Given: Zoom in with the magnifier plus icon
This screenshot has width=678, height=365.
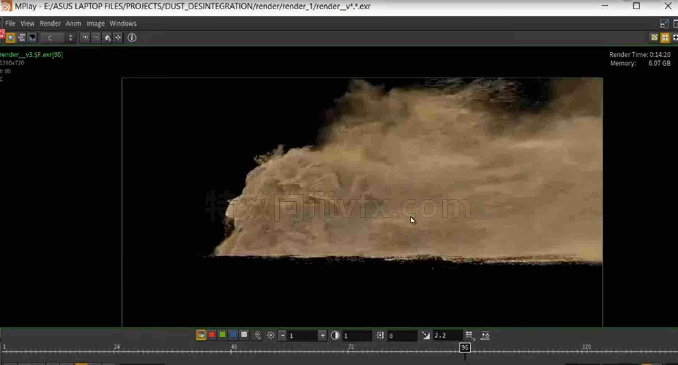Looking at the screenshot, I should pos(85,38).
